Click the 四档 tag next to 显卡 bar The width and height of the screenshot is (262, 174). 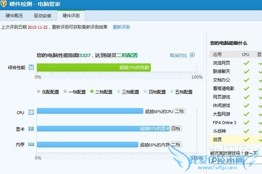click(x=176, y=128)
